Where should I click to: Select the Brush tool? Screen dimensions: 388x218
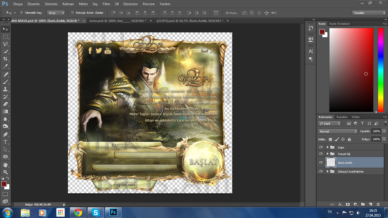[5, 82]
